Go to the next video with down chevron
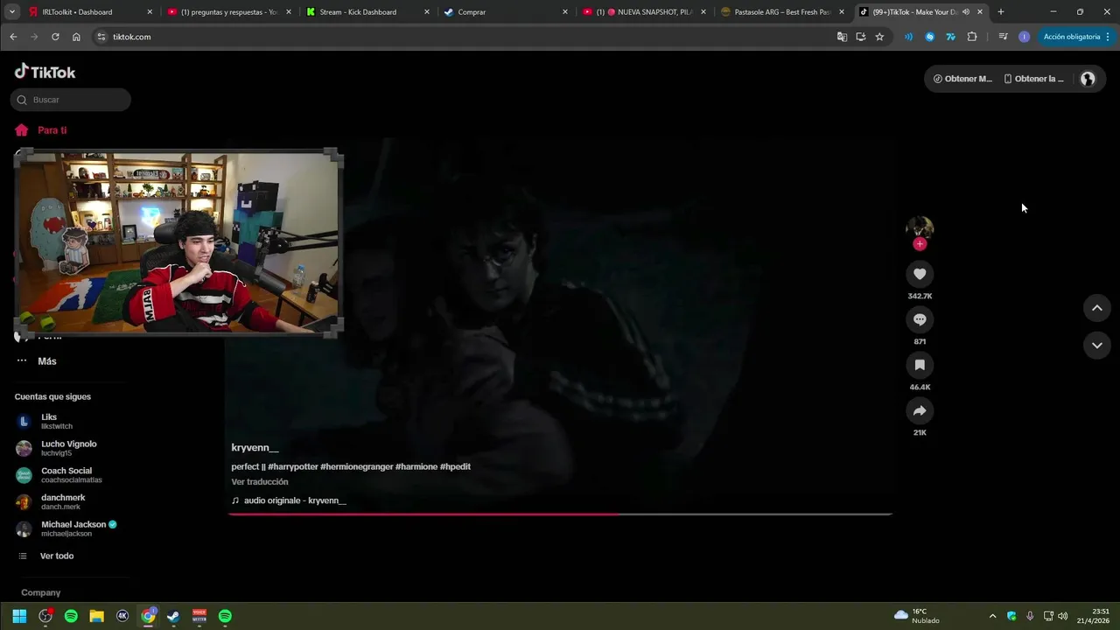This screenshot has width=1120, height=630. (x=1096, y=346)
